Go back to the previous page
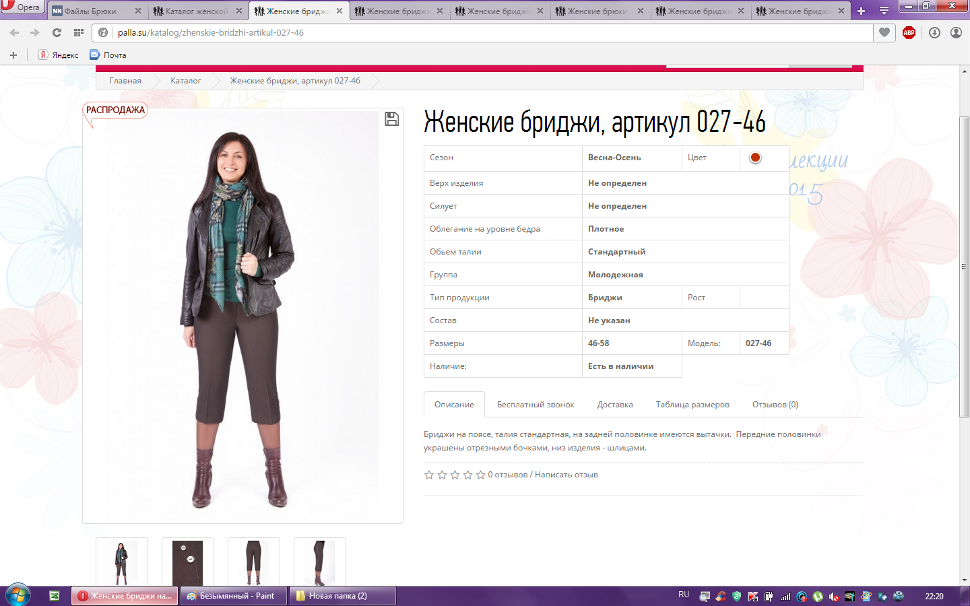Image resolution: width=970 pixels, height=606 pixels. pos(15,32)
